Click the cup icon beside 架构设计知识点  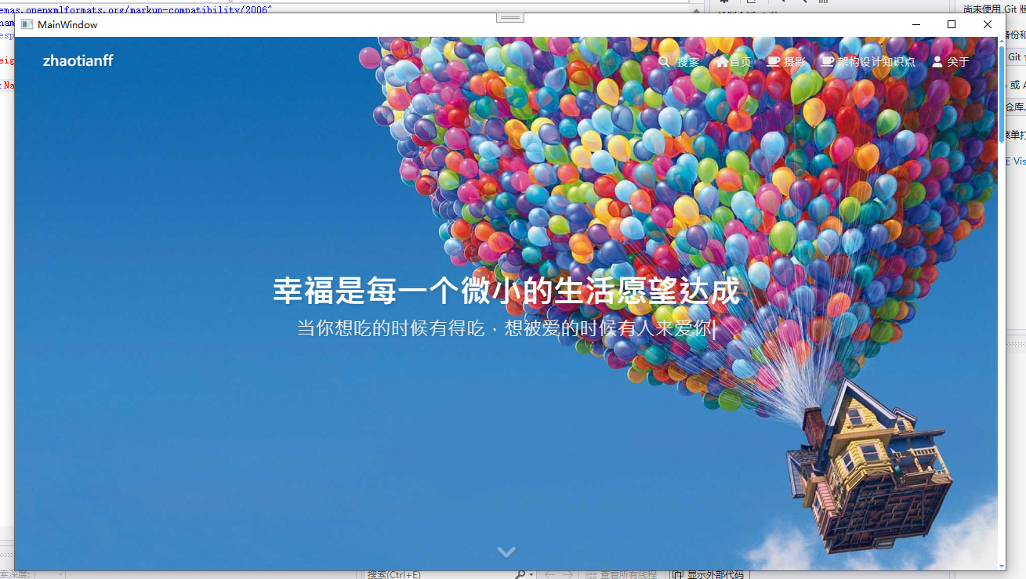(828, 61)
